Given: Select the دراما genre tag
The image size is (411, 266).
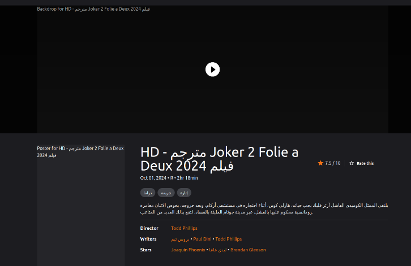Looking at the screenshot, I should (147, 193).
